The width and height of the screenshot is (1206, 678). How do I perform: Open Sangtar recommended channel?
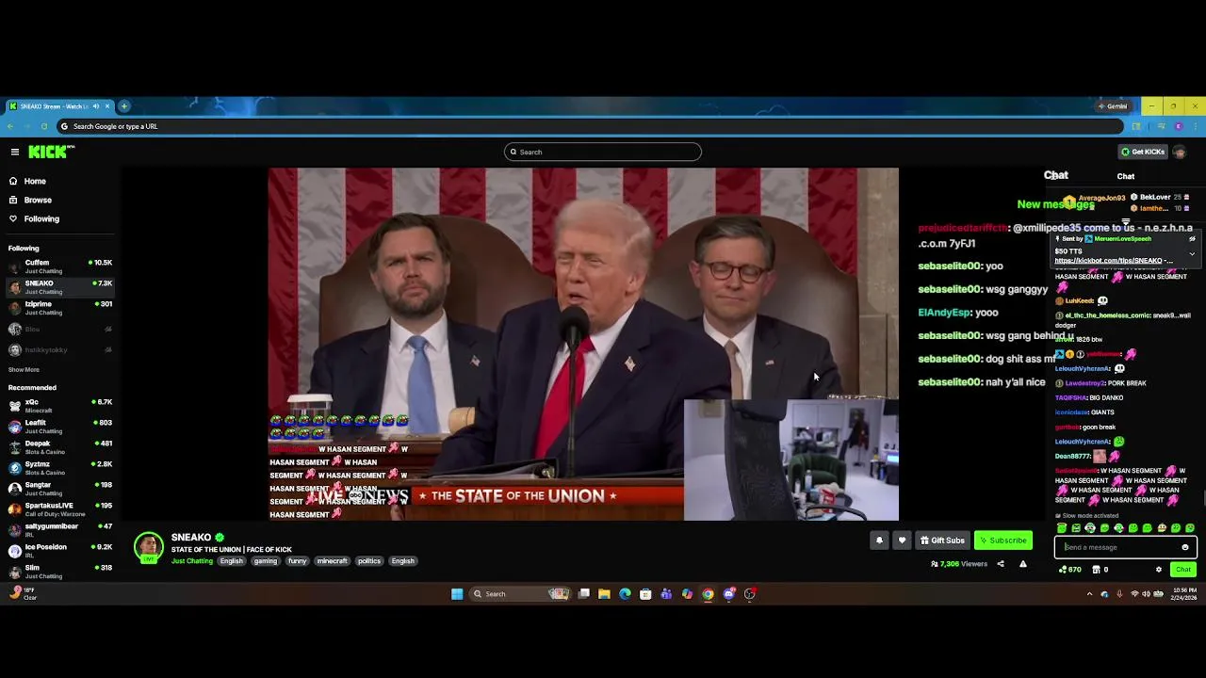tap(60, 489)
